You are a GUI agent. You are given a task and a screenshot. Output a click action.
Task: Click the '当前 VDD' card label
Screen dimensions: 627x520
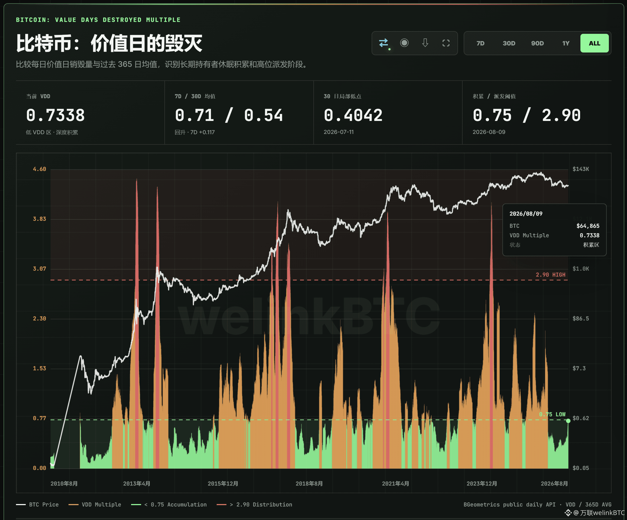tap(38, 96)
